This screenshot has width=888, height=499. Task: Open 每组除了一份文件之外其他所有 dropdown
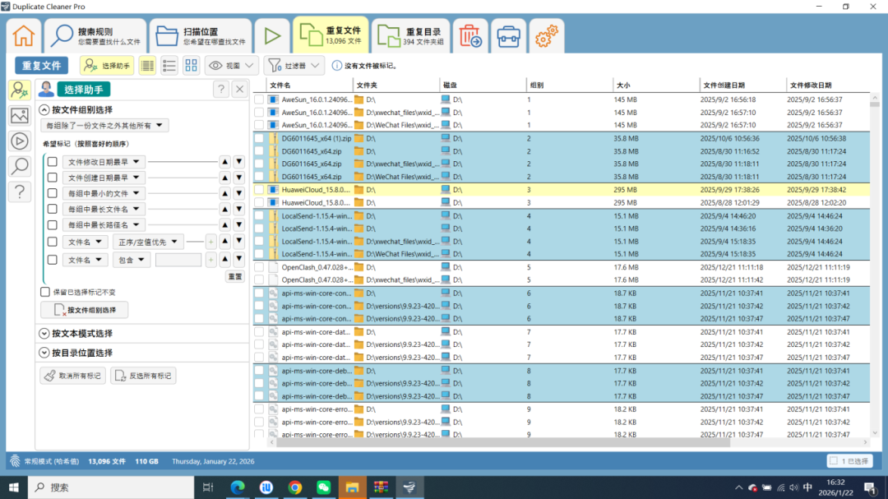coord(104,125)
